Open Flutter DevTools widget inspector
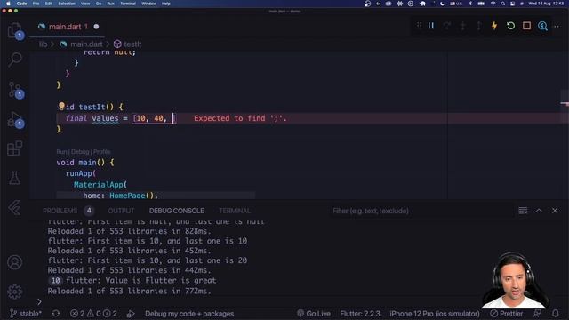 (x=542, y=26)
